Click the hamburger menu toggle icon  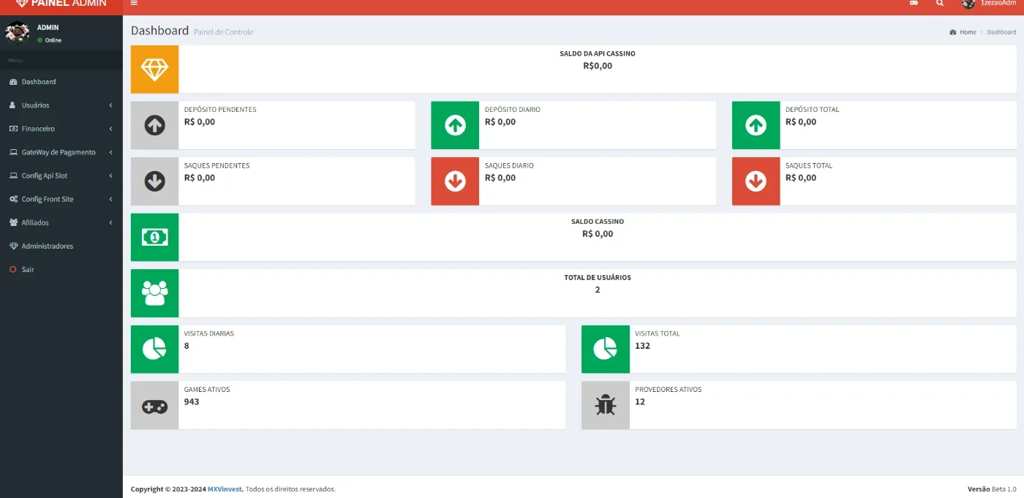pos(134,3)
